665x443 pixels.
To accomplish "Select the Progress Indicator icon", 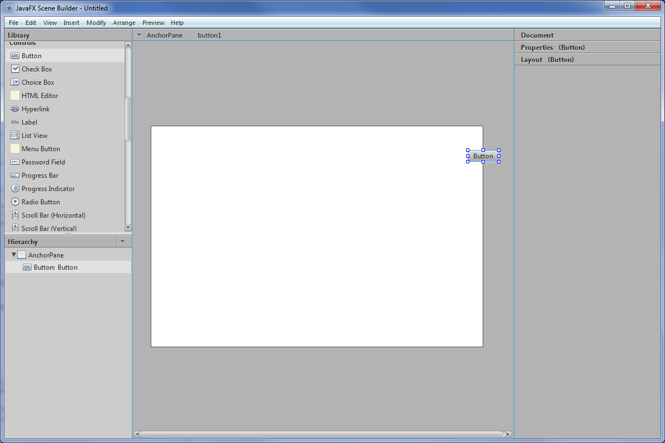I will point(15,188).
